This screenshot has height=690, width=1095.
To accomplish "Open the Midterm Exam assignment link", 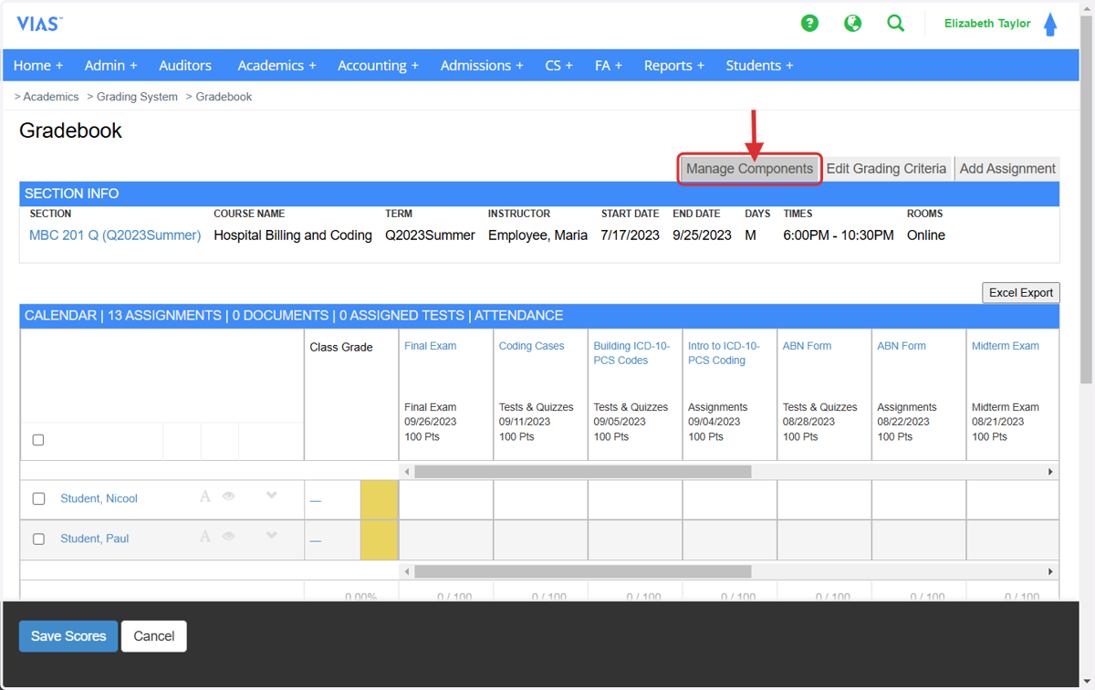I will 1006,346.
